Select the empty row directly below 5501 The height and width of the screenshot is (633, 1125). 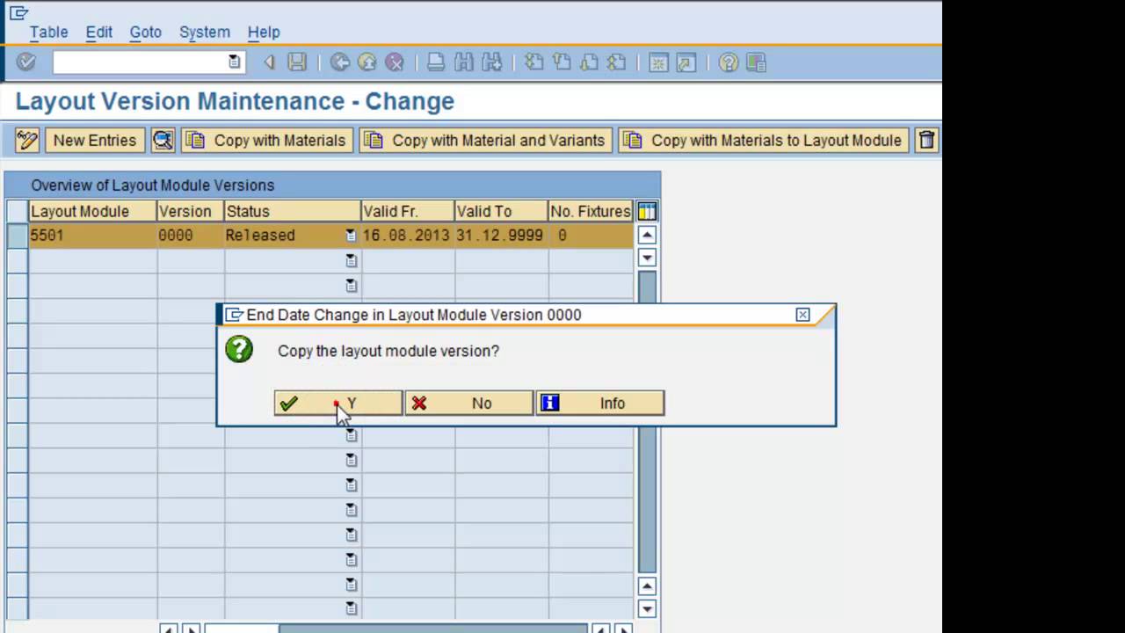pyautogui.click(x=17, y=260)
